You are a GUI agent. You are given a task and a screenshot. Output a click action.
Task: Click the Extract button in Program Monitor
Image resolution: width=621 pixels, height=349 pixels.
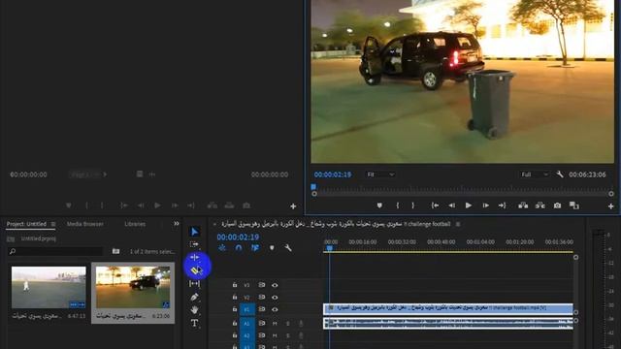tap(540, 206)
